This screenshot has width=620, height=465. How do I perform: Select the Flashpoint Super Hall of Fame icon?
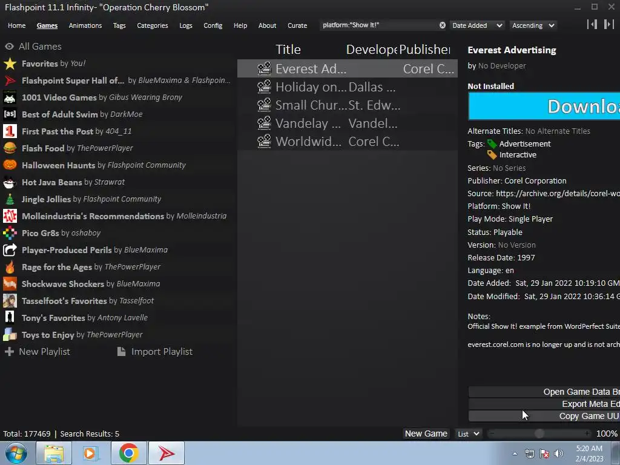[x=10, y=81]
